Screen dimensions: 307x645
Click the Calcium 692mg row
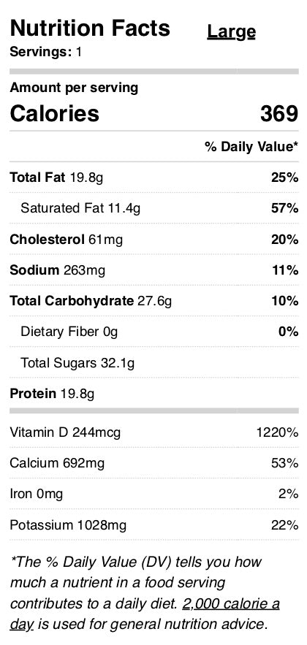click(x=154, y=463)
